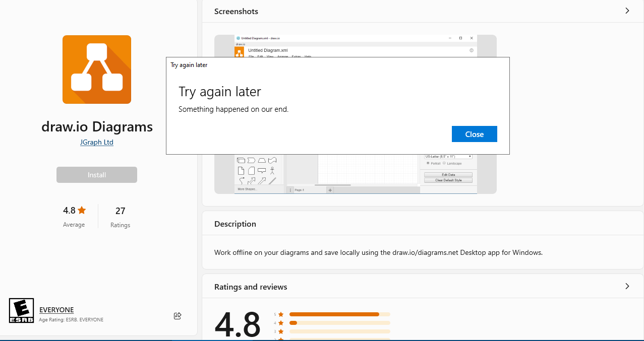This screenshot has width=644, height=341.
Task: Open the JGraph Ltd publisher link
Action: 97,142
